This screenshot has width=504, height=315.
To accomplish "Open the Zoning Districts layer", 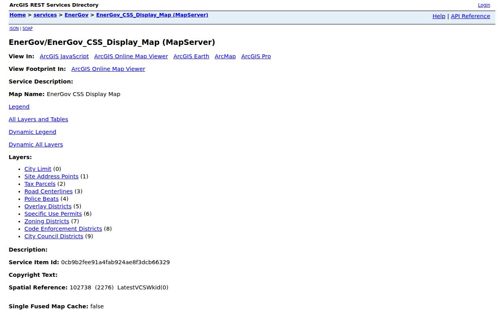I will pos(47,221).
